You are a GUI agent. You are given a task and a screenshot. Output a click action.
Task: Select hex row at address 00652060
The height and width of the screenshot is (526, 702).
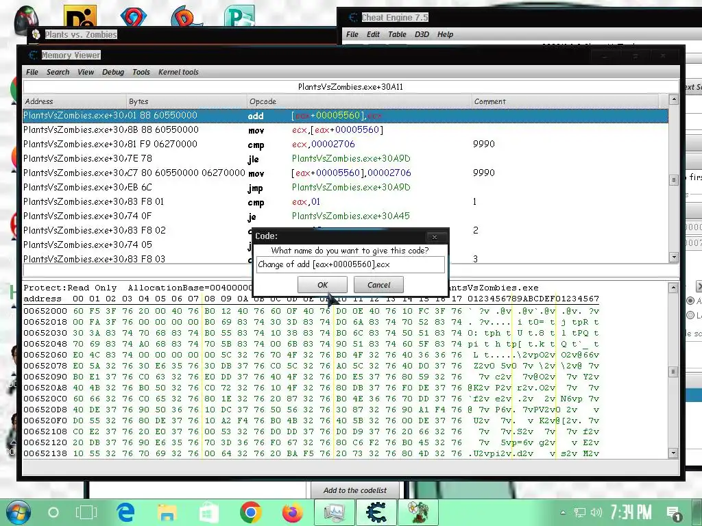pyautogui.click(x=311, y=355)
